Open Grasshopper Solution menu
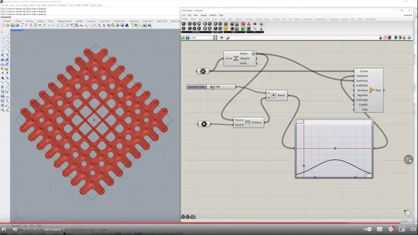418x235 pixels. (213, 15)
